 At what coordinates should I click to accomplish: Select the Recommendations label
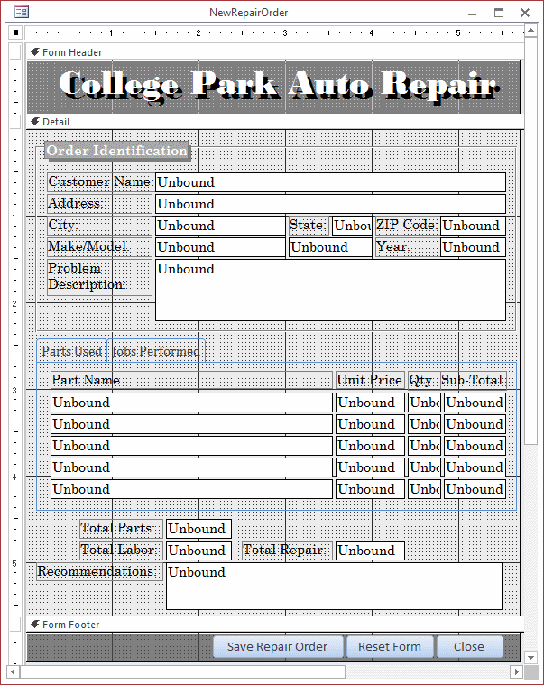coord(100,572)
